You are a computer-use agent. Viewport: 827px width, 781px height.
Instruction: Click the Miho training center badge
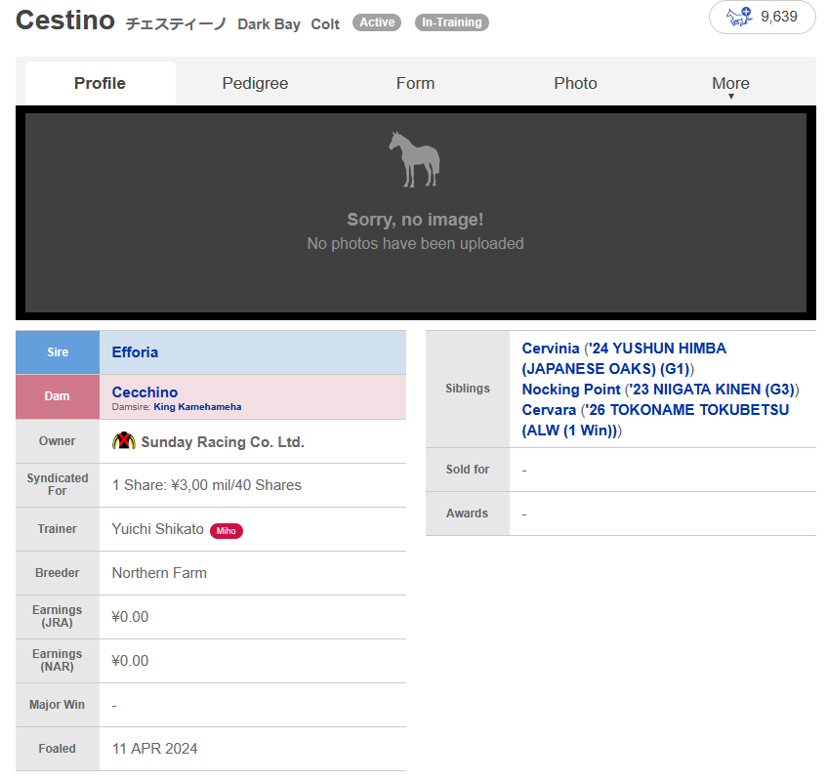click(227, 530)
